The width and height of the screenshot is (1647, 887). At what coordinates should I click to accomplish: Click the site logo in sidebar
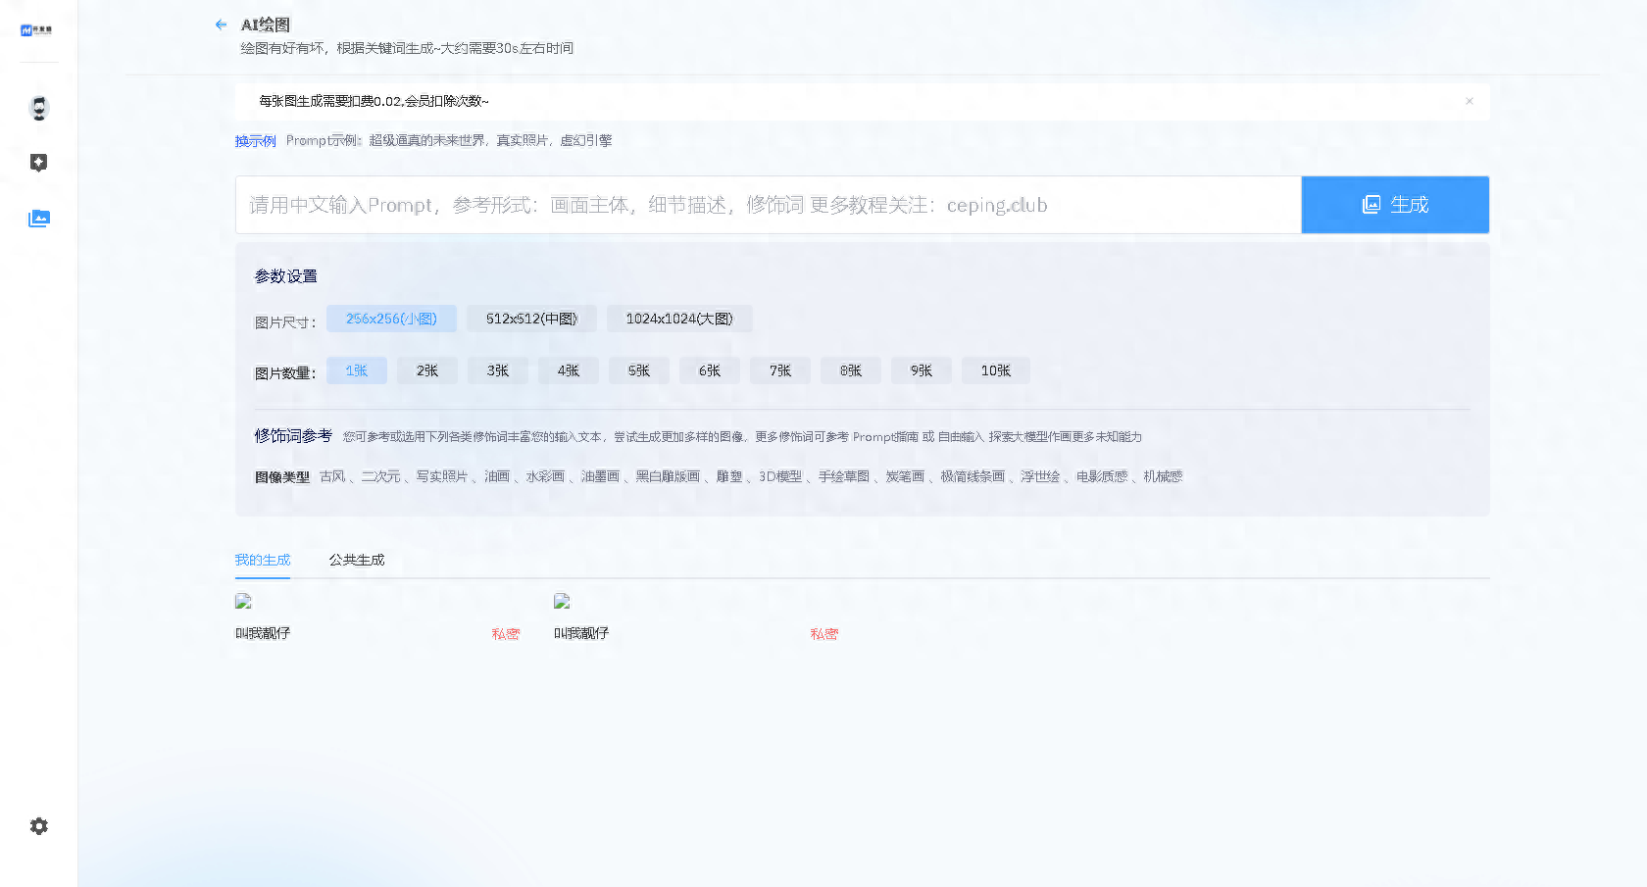point(37,30)
